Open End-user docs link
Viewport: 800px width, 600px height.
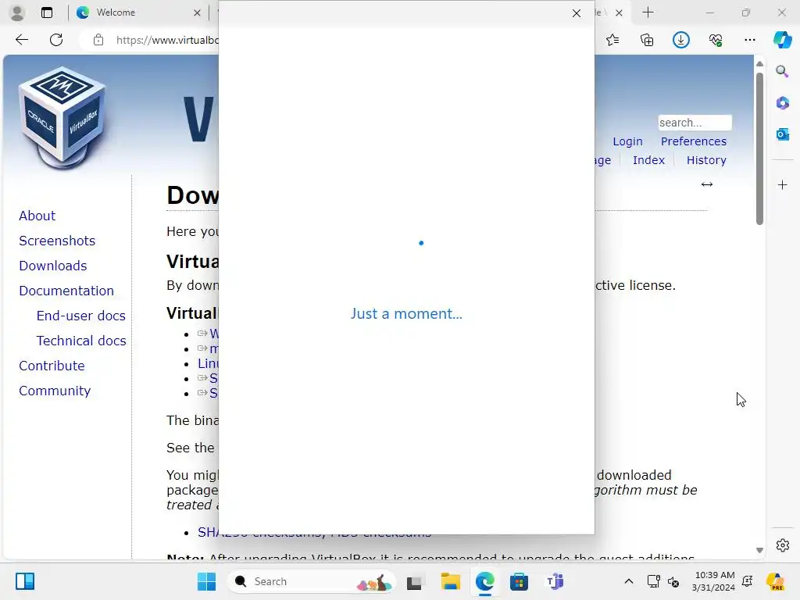(81, 316)
